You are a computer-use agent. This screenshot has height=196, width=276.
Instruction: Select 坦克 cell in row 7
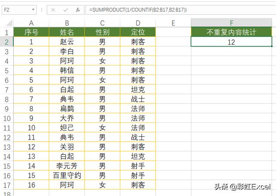pos(138,90)
